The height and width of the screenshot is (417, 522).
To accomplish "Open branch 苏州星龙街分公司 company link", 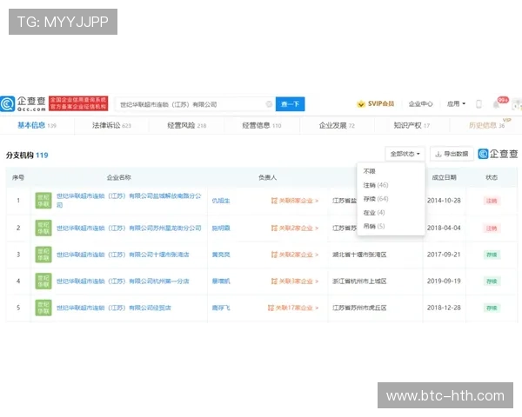I will 129,228.
